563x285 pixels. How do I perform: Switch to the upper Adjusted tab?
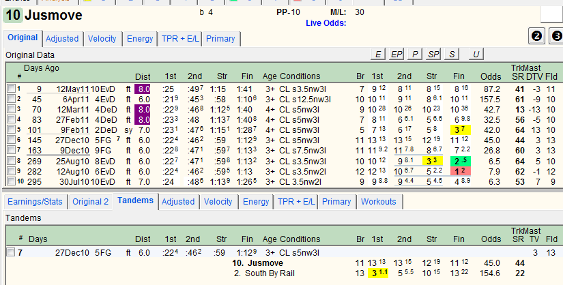click(62, 39)
